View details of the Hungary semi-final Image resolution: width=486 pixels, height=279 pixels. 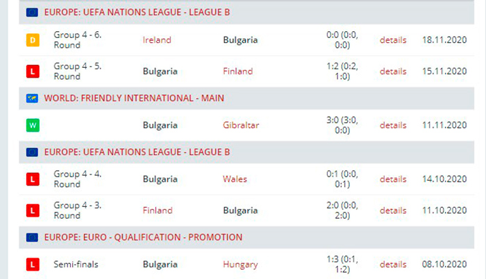pos(393,264)
